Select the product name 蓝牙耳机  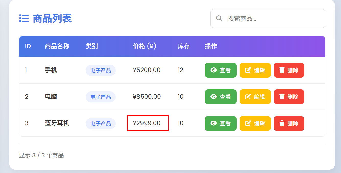(x=57, y=123)
